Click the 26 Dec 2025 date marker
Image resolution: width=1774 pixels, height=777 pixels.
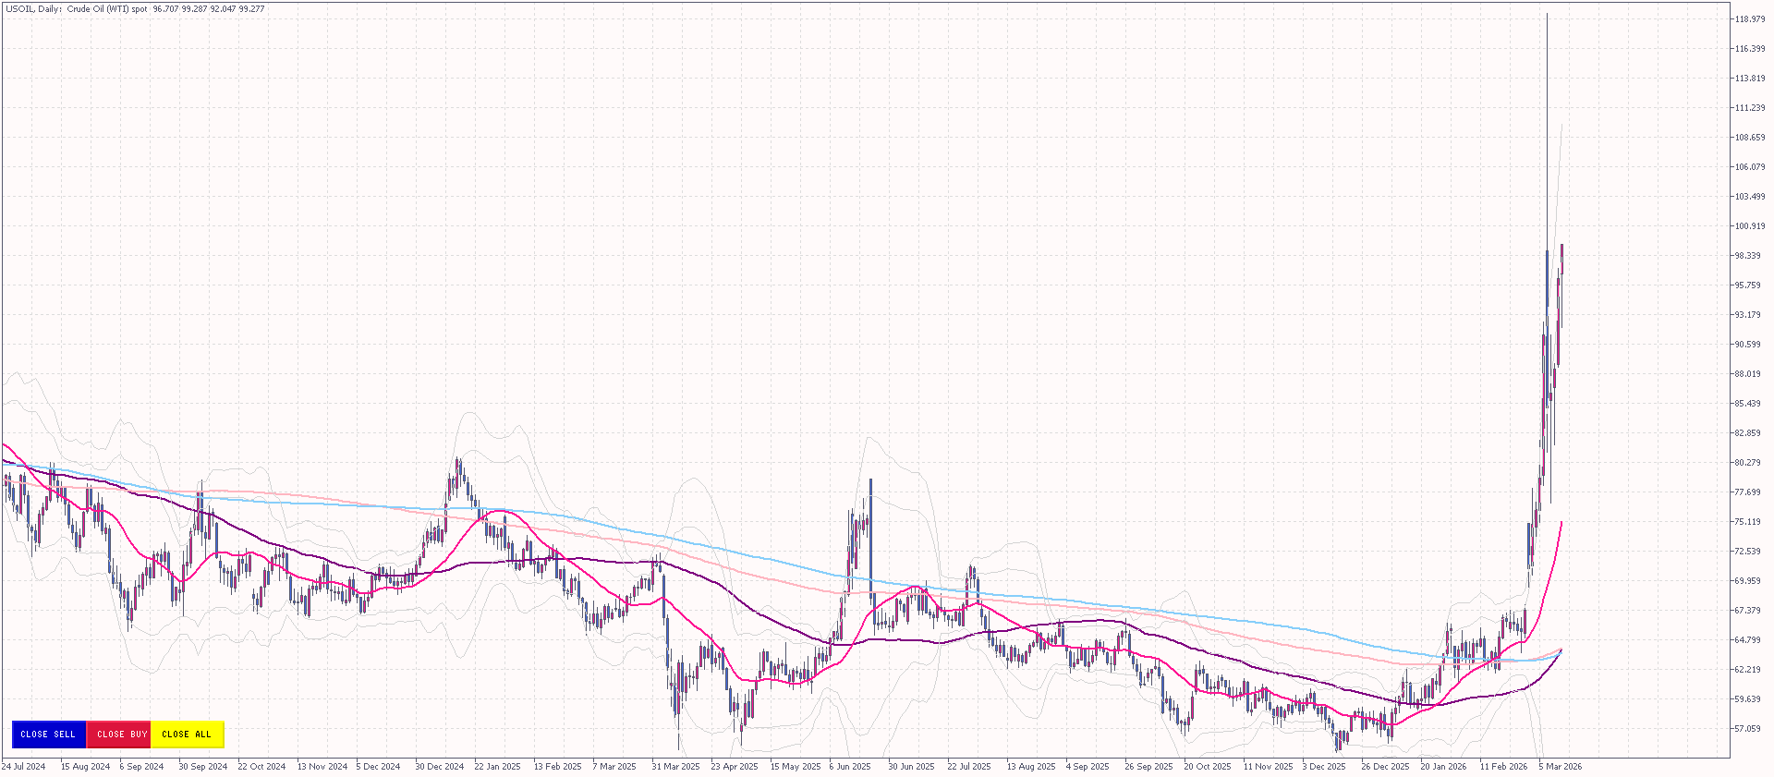pos(1385,767)
